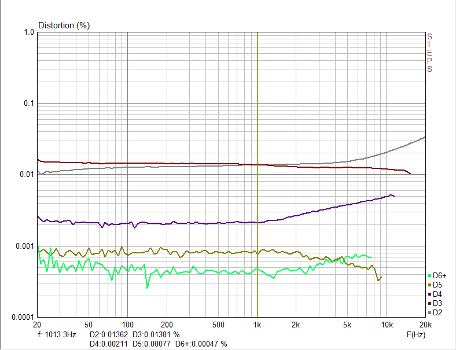This screenshot has width=456, height=350.
Task: Click the 20k x-axis tick label
Action: pyautogui.click(x=425, y=325)
